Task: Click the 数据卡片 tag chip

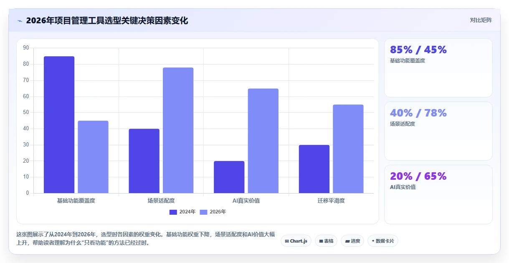Action: point(383,241)
